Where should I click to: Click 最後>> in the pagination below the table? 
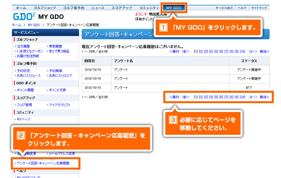[265, 97]
